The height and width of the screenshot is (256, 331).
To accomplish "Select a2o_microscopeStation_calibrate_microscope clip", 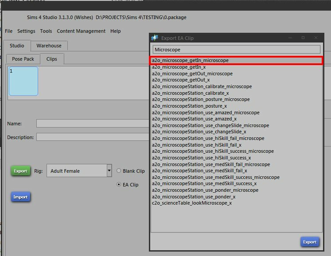I will click(237, 86).
